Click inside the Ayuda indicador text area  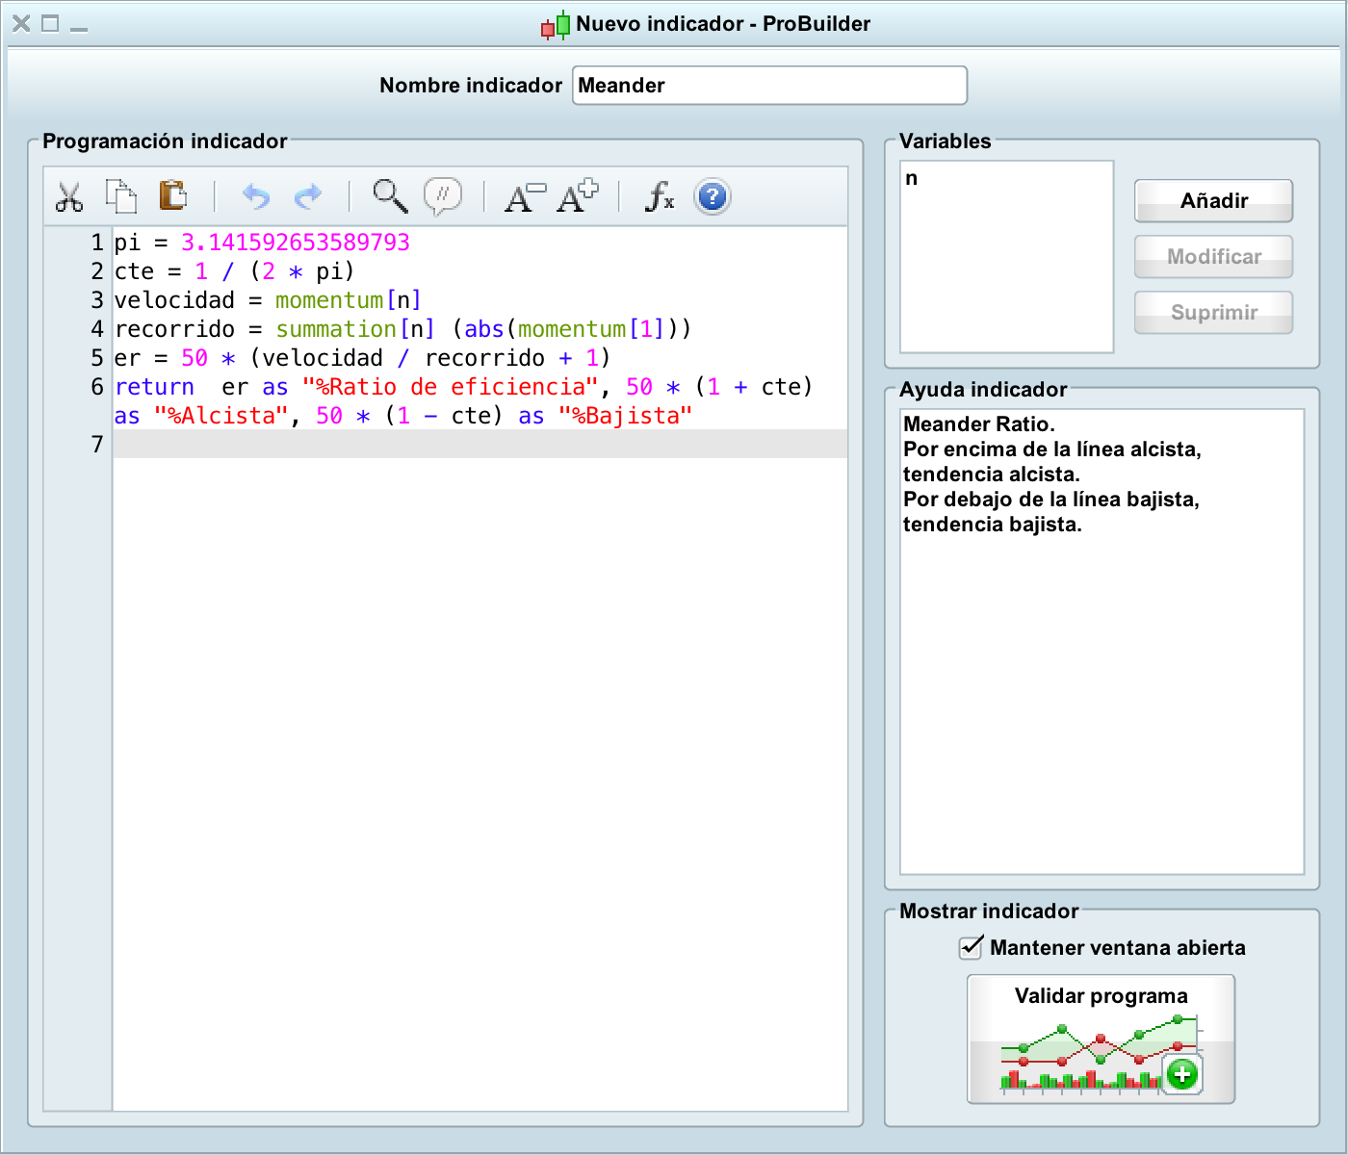coord(1101,674)
